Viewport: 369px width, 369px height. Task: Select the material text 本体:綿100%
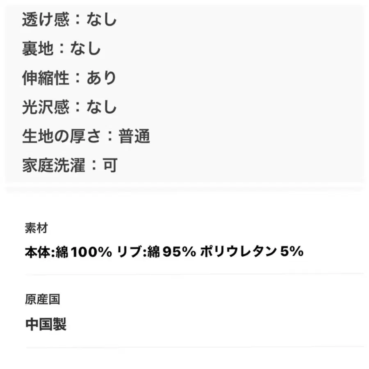tap(68, 252)
